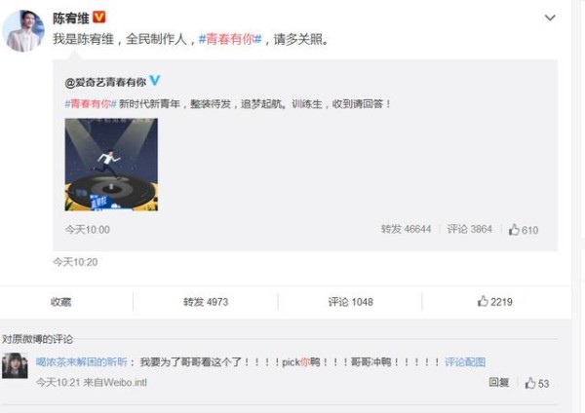Image resolution: width=585 pixels, height=413 pixels.
Task: Select the 转发 4973 repost tab
Action: point(206,302)
